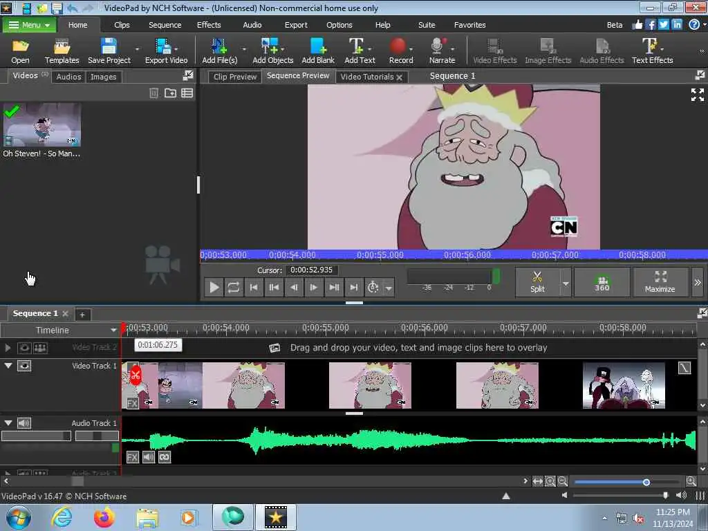
Task: Toggle the loop playback button
Action: [234, 287]
